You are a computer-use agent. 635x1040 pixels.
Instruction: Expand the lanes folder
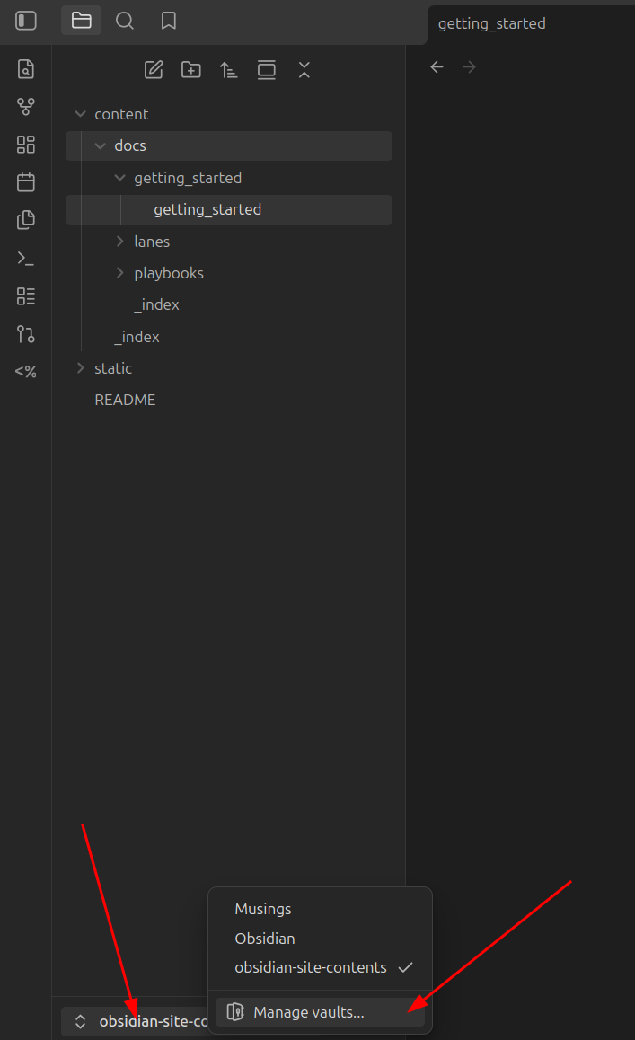tap(152, 242)
